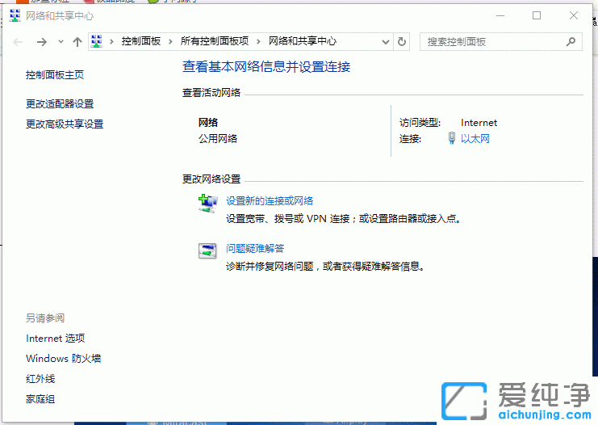Screen dimensions: 598x425
Task: Open the recent locations dropdown arrow
Action: [61, 42]
